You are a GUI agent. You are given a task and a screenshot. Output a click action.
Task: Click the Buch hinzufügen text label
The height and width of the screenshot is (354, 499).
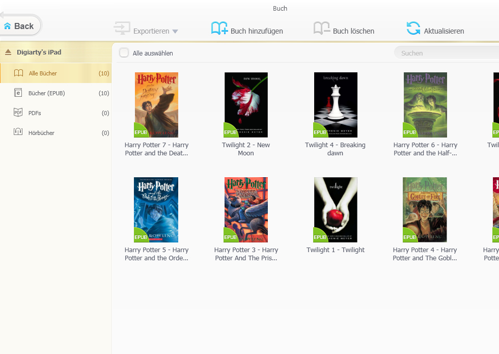[257, 31]
